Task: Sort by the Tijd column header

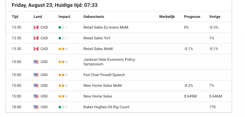Action: click(x=15, y=17)
